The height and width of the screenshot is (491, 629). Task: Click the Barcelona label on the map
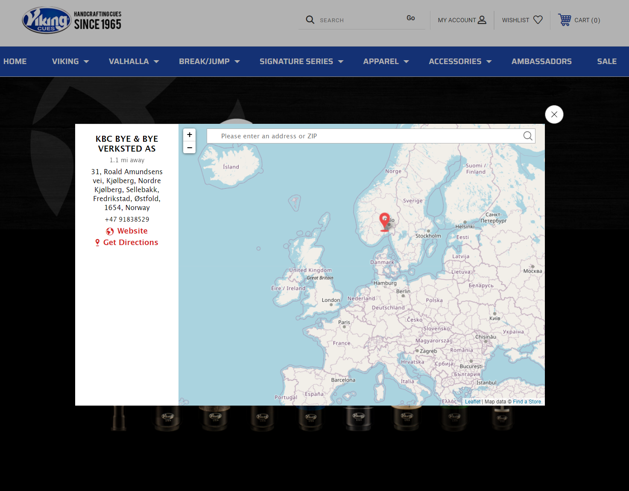(x=343, y=380)
